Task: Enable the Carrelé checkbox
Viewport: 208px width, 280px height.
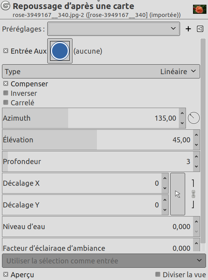Action: coord(6,103)
